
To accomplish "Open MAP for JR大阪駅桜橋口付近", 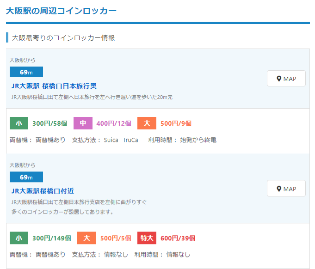I will click(x=286, y=188).
